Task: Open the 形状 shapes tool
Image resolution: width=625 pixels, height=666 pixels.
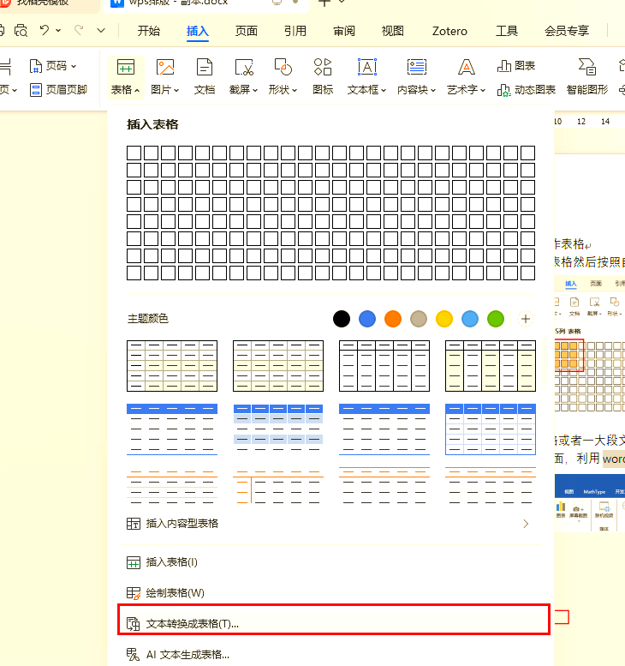Action: pos(283,68)
